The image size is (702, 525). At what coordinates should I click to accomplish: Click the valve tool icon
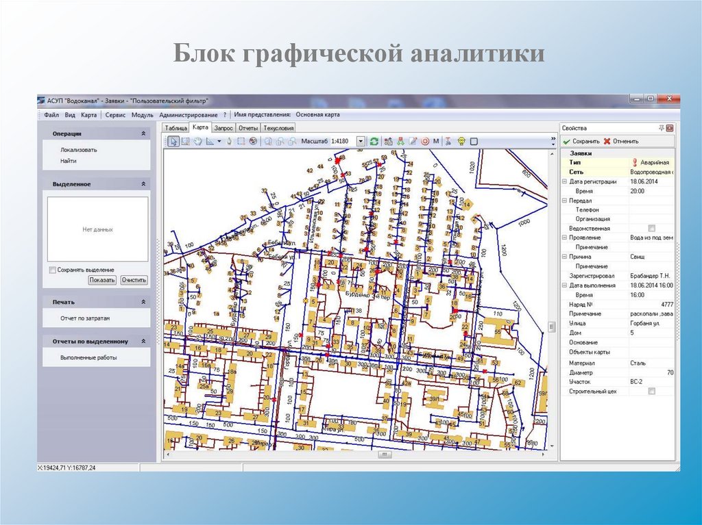[448, 141]
